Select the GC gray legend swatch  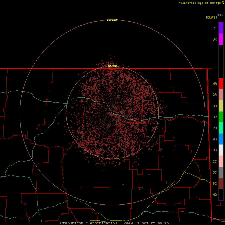221,172
